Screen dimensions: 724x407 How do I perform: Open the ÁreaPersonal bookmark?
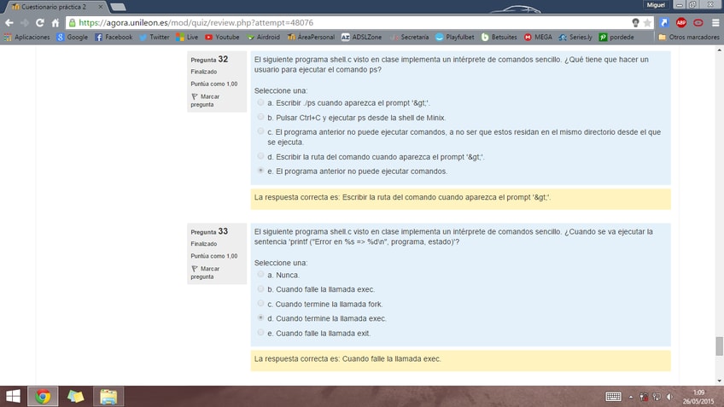(311, 37)
